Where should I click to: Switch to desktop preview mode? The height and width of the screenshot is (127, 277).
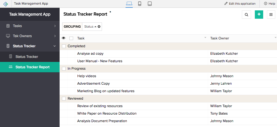click(x=129, y=4)
